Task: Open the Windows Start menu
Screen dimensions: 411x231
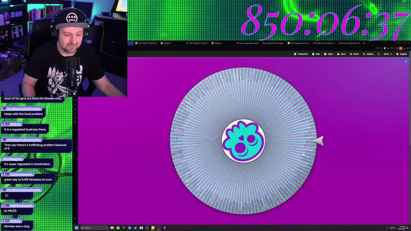Action: (x=76, y=228)
